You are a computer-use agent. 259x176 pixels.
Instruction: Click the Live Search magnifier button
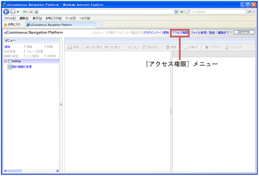coord(250,12)
